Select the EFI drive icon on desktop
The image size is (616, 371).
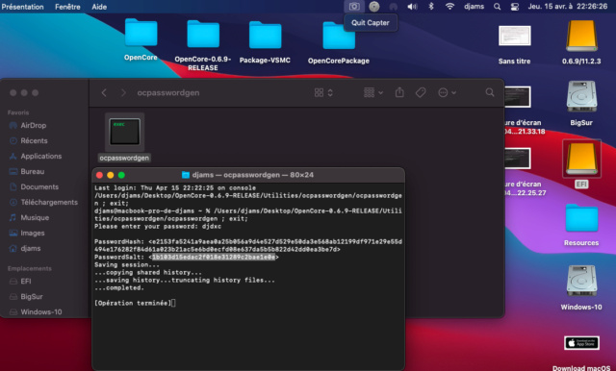pyautogui.click(x=581, y=159)
